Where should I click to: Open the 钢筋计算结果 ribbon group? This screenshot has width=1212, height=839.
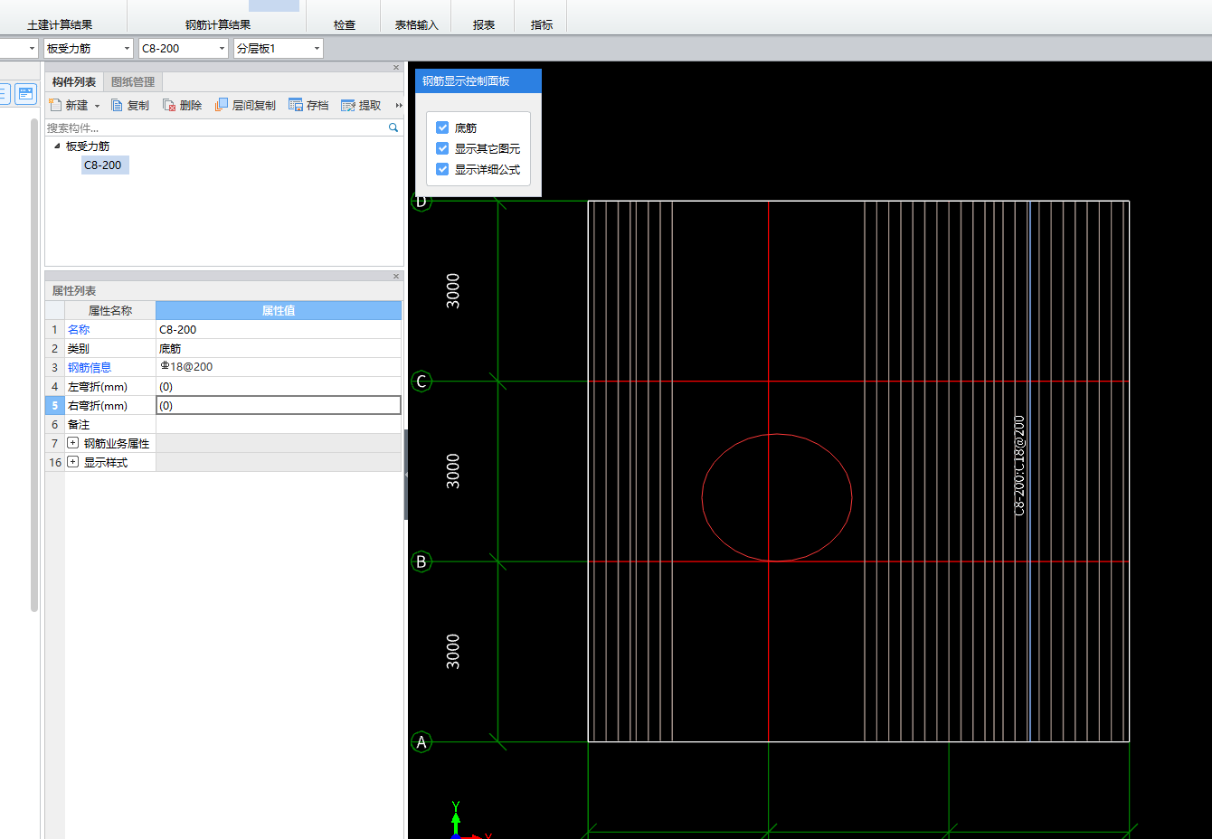click(218, 24)
